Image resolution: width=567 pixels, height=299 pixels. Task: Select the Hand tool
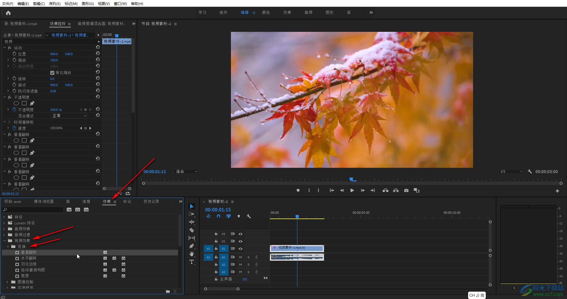point(192,254)
